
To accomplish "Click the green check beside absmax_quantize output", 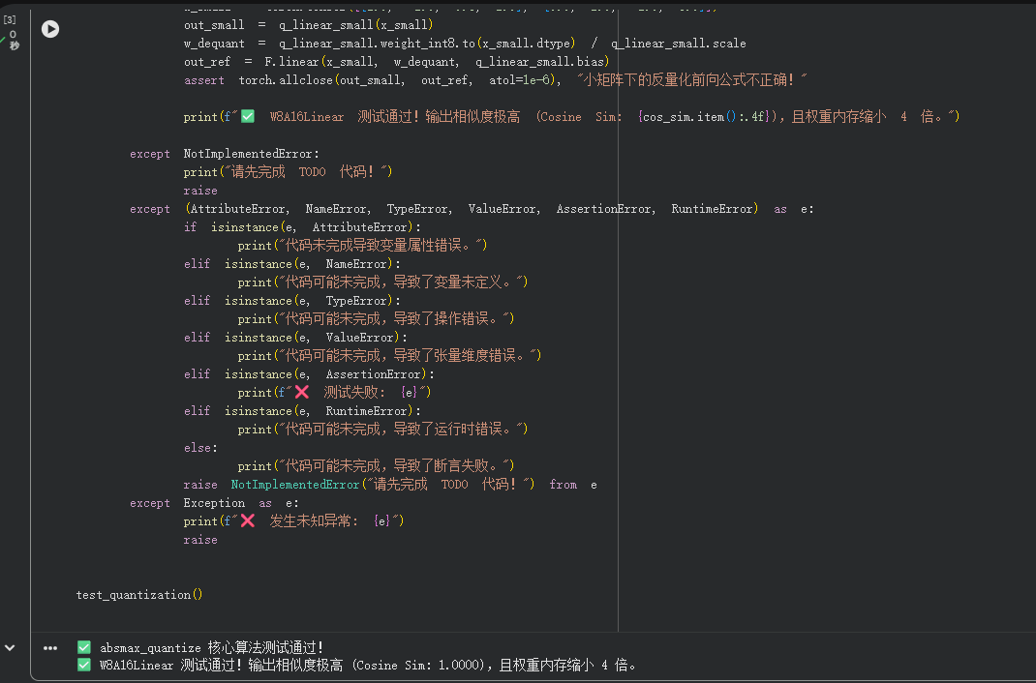I will click(84, 647).
